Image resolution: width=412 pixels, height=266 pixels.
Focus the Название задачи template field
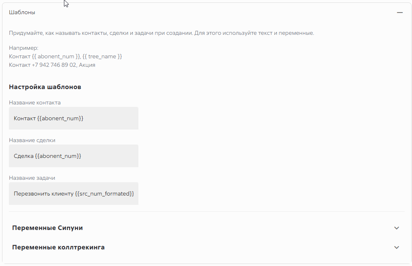tap(74, 194)
